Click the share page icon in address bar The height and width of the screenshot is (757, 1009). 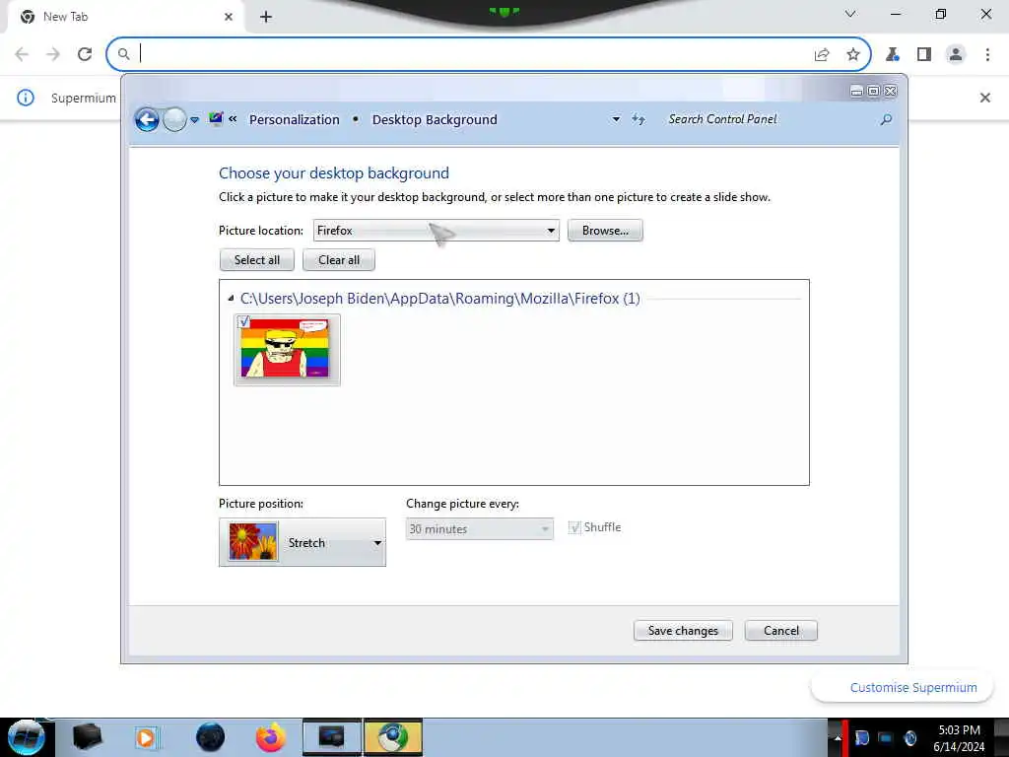pyautogui.click(x=822, y=55)
